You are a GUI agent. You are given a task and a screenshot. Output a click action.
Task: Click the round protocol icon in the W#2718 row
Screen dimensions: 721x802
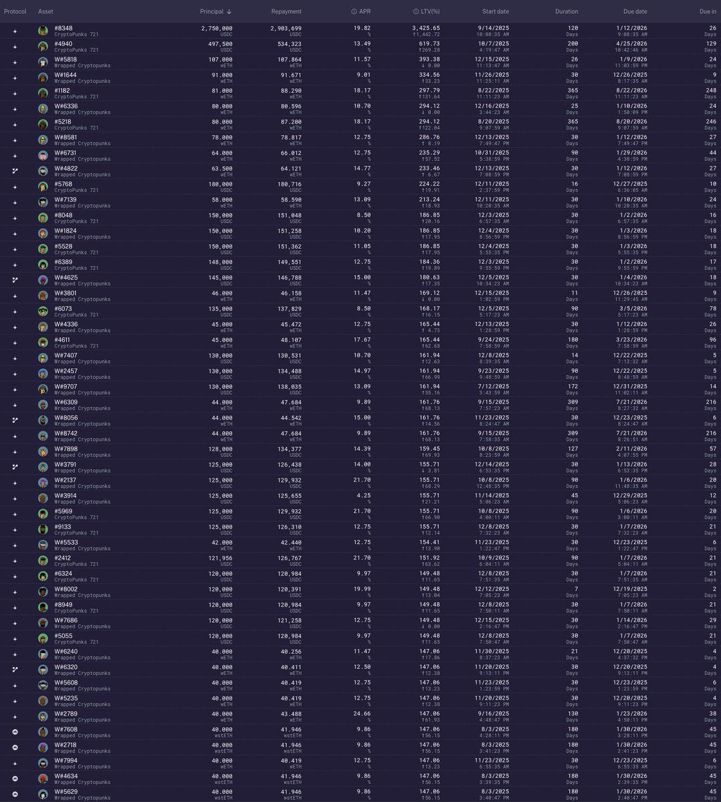pos(15,747)
